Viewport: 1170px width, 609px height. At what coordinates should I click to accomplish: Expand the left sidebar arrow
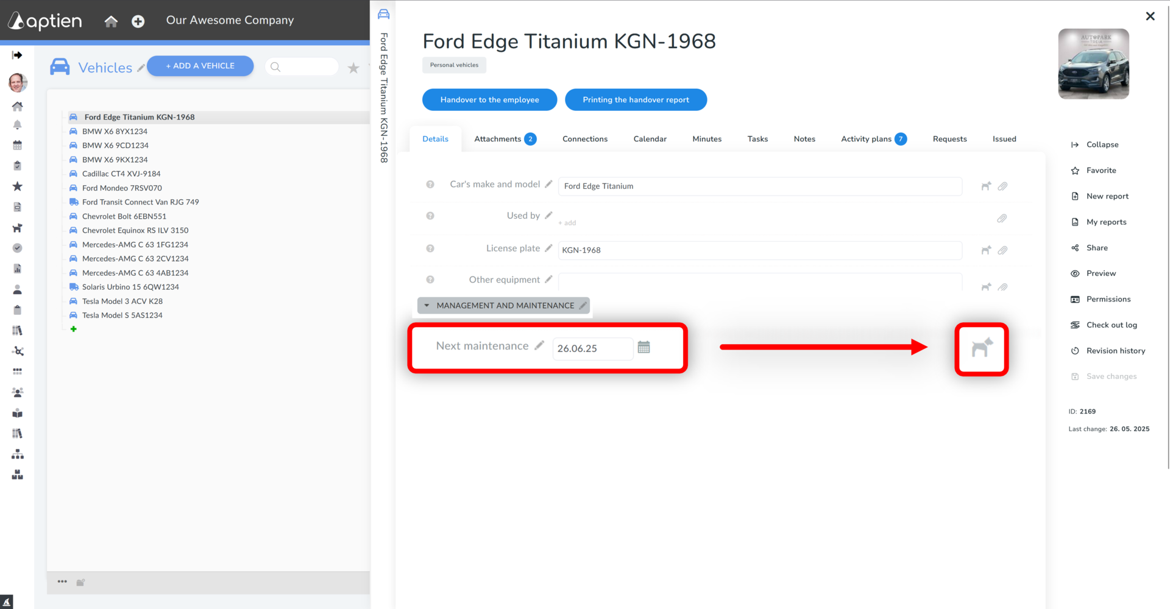click(17, 55)
